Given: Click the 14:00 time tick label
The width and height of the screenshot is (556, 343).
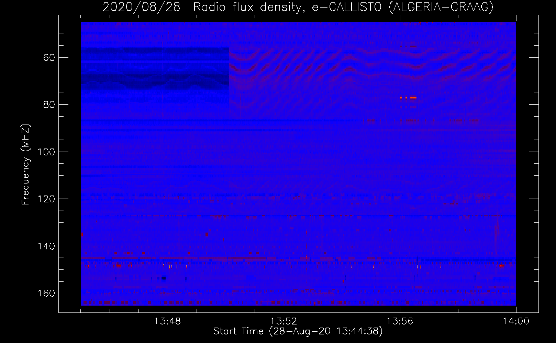Looking at the screenshot, I should pyautogui.click(x=516, y=321).
